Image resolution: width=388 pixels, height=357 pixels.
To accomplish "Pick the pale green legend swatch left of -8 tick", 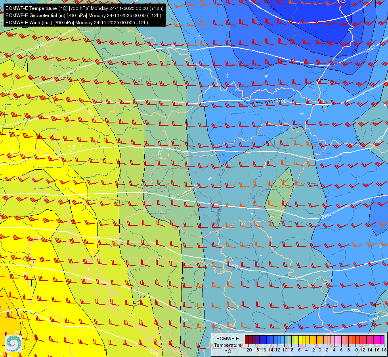I will coord(290,340).
